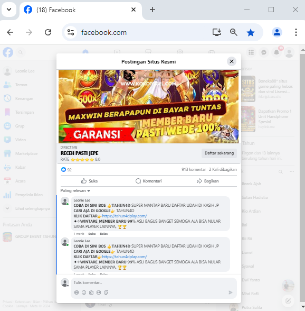Image resolution: width=305 pixels, height=311 pixels.
Task: Toggle the bookmark star for this page
Action: coord(251,33)
